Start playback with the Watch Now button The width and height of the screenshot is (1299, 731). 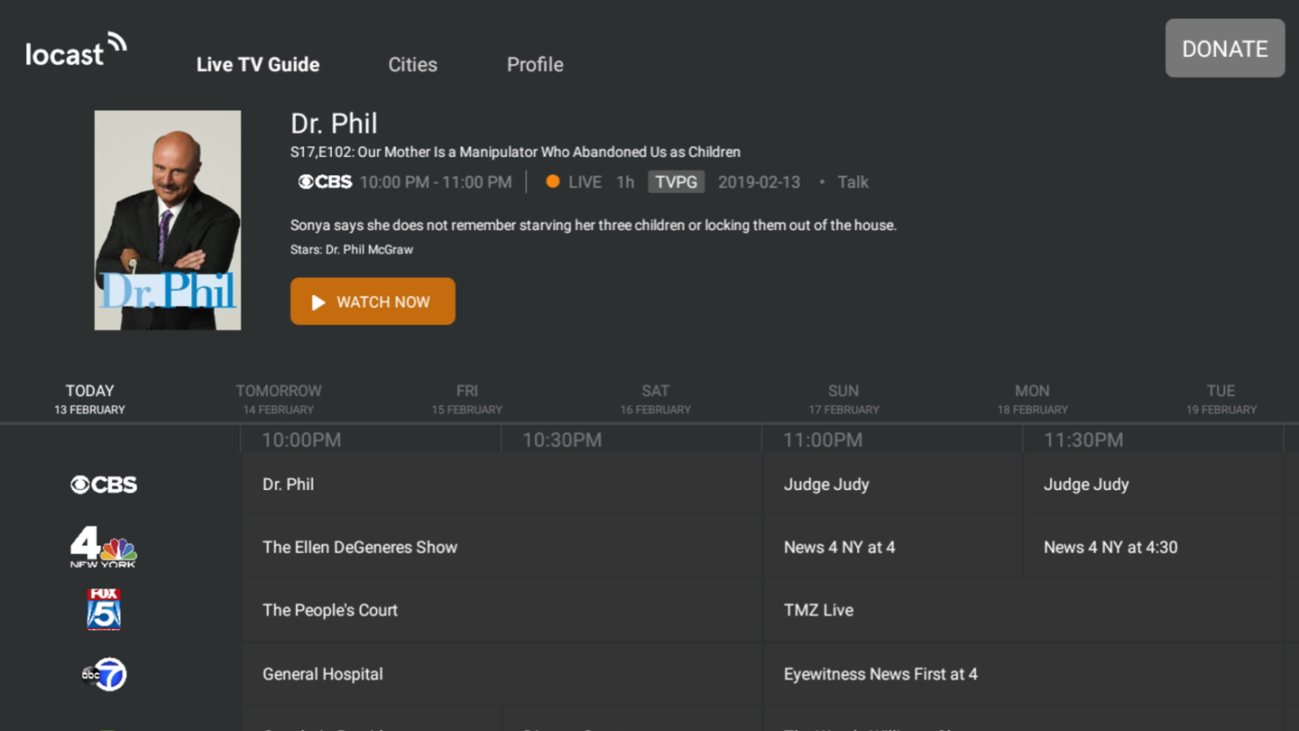point(373,301)
